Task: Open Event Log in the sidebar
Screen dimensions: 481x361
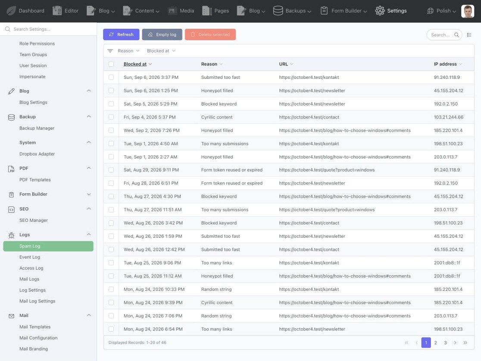Action: [x=30, y=257]
